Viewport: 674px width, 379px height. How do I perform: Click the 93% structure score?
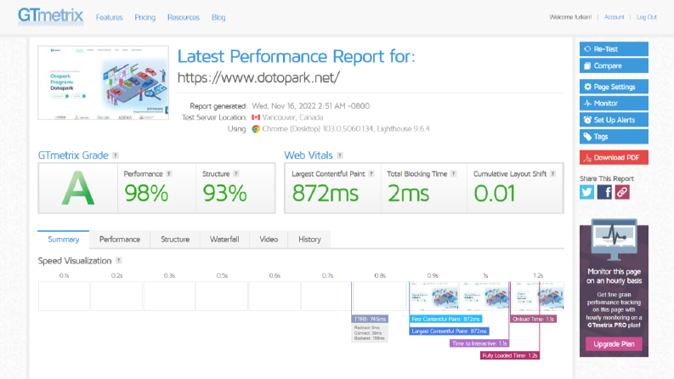point(224,193)
